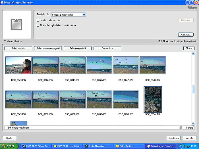Click the DSC_0043.JPG filename label
This screenshot has height=149, width=199.
coord(18,80)
